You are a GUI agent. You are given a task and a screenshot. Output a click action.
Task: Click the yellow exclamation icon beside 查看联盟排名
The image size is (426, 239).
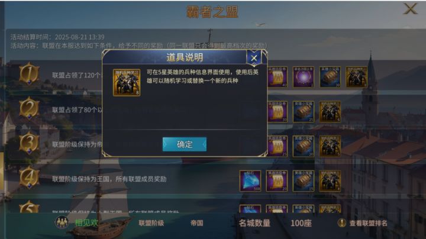coord(341,223)
